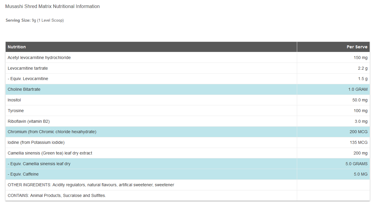The image size is (375, 207).
Task: Select the '- Equiv. Levocarnitine' row name
Action: 28,79
